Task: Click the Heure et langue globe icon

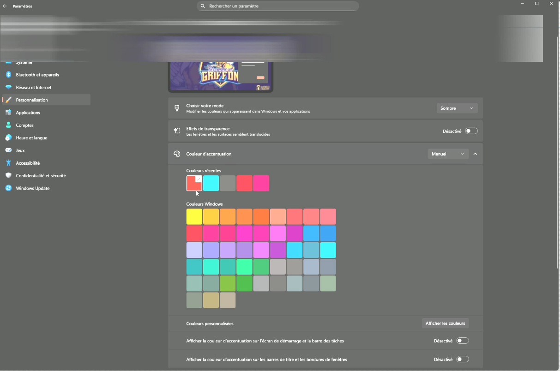Action: pos(8,138)
